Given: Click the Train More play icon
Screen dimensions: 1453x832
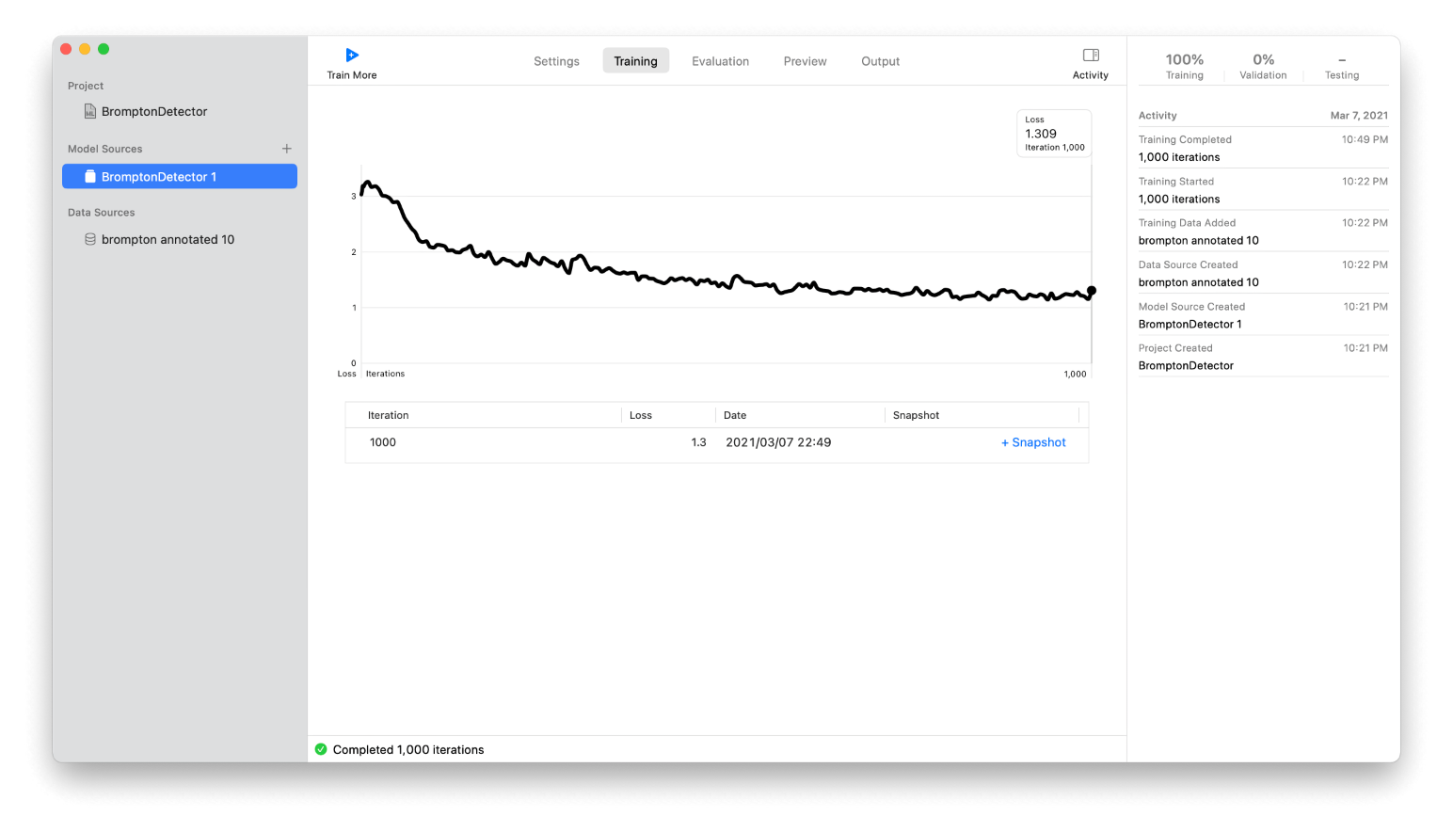Looking at the screenshot, I should [x=352, y=56].
